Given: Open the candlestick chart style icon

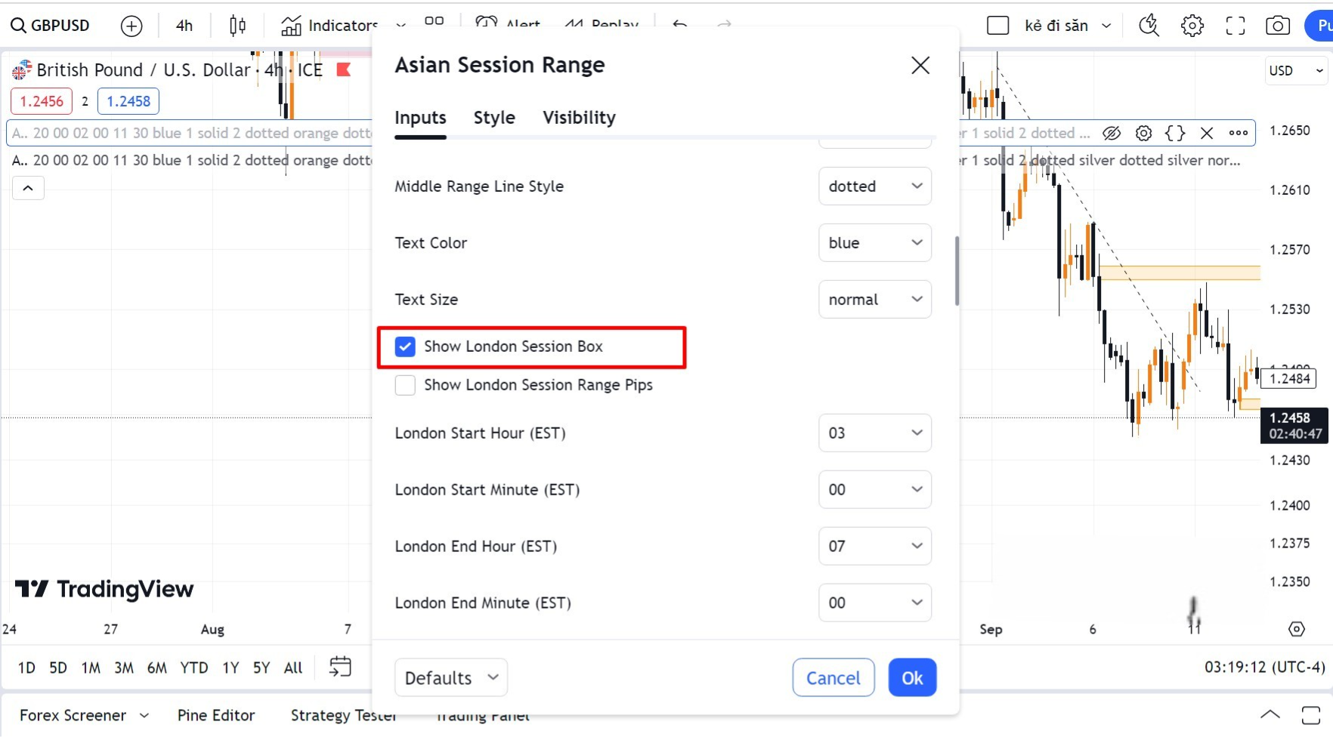Looking at the screenshot, I should [237, 26].
